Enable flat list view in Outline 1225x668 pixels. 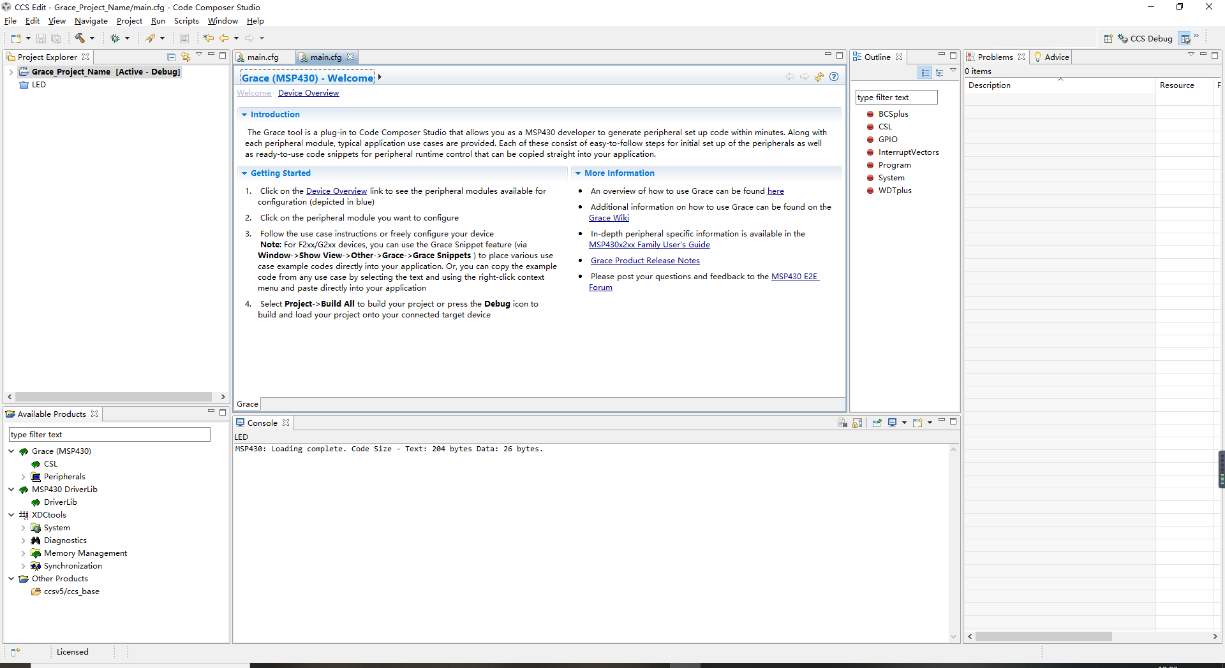click(x=925, y=73)
